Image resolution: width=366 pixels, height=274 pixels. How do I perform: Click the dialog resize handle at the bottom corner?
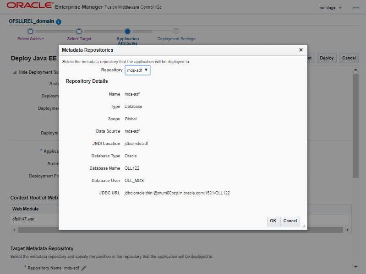tap(304, 226)
